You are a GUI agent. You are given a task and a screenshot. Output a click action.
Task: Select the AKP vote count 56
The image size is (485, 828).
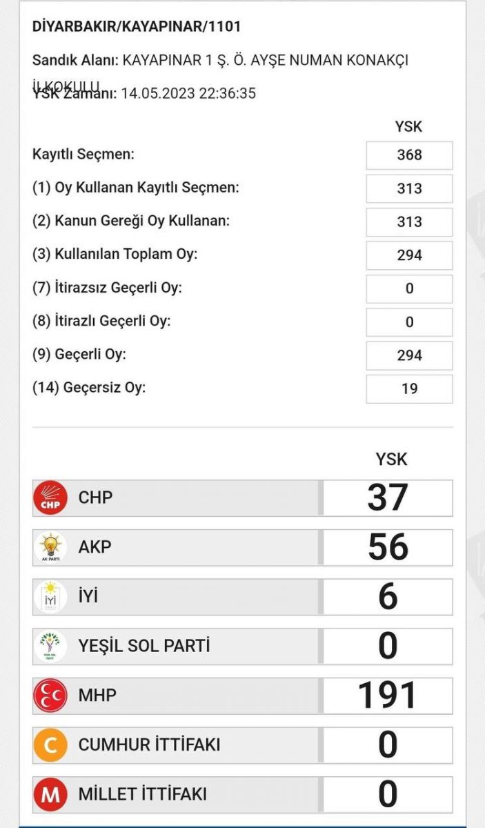pos(388,547)
